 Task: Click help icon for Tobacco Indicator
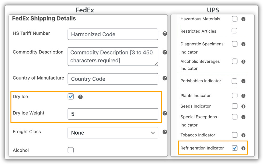(x=243, y=135)
